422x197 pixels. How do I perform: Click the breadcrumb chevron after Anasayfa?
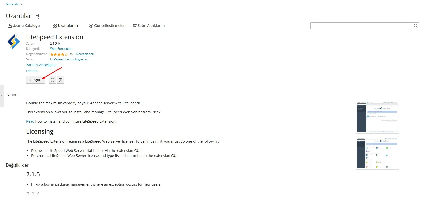click(21, 4)
